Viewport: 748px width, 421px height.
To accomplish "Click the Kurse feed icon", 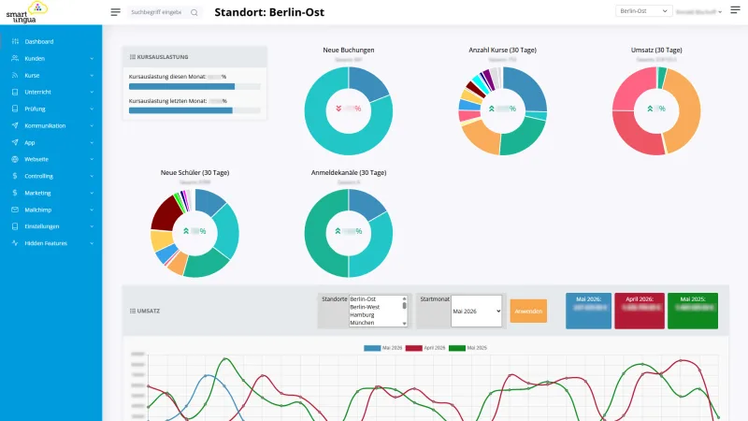I will [15, 76].
